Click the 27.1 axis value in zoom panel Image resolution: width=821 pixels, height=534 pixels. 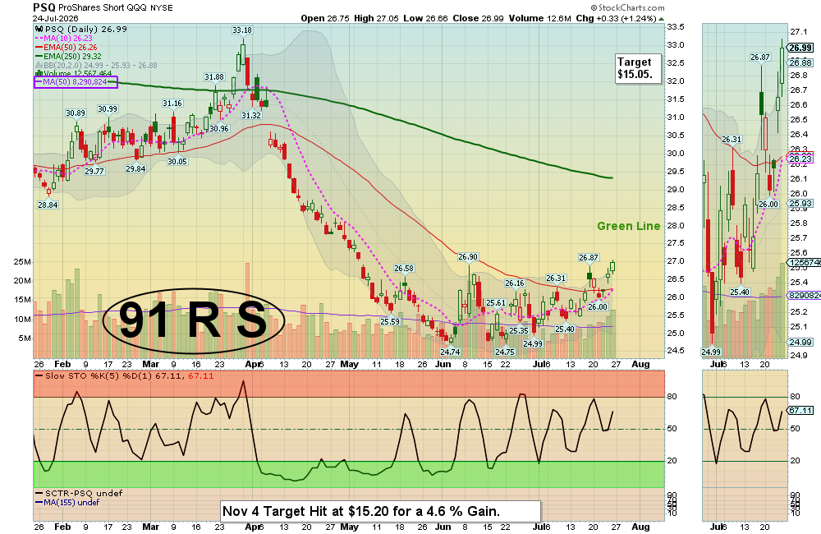point(799,31)
